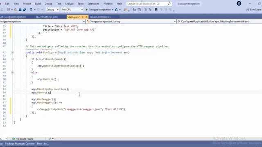Click the first step-debug icon after Find
The image size is (262, 147).
pyautogui.click(x=135, y=10)
